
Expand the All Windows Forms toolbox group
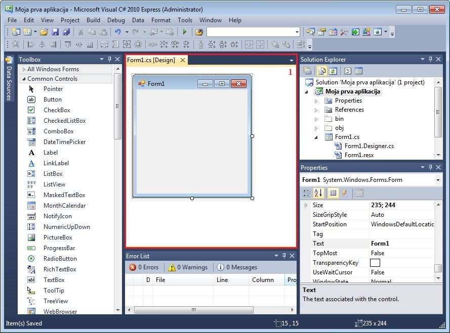pos(24,69)
